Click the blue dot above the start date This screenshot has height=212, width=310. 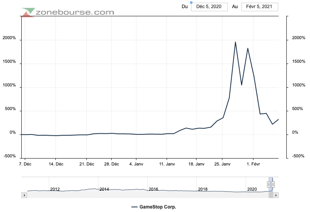click(191, 2)
